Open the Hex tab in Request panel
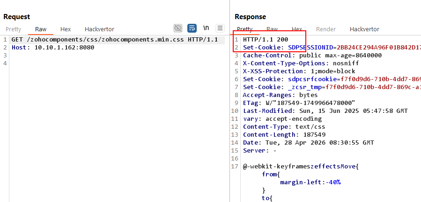This screenshot has height=202, width=421. tap(66, 29)
